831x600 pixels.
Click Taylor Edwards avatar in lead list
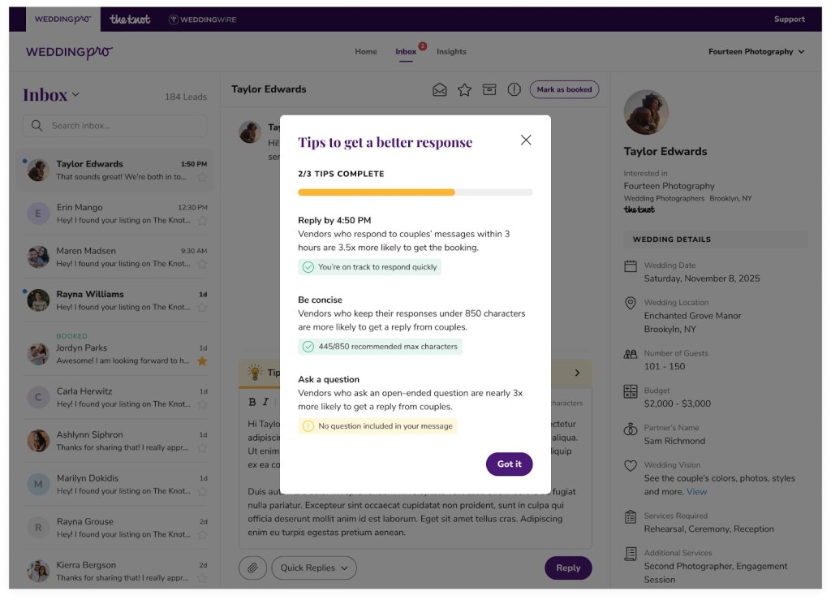pos(38,171)
